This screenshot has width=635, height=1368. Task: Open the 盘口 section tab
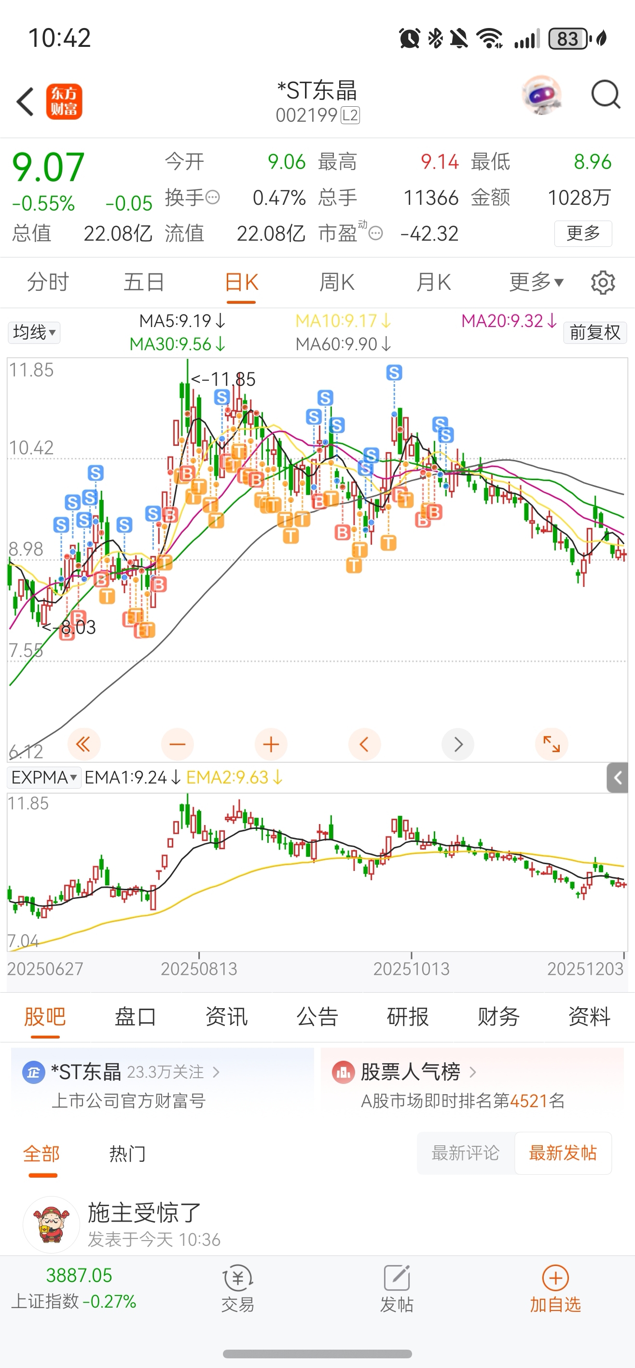point(136,1016)
